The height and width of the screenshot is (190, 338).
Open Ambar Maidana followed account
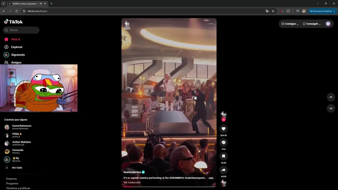pyautogui.click(x=21, y=143)
